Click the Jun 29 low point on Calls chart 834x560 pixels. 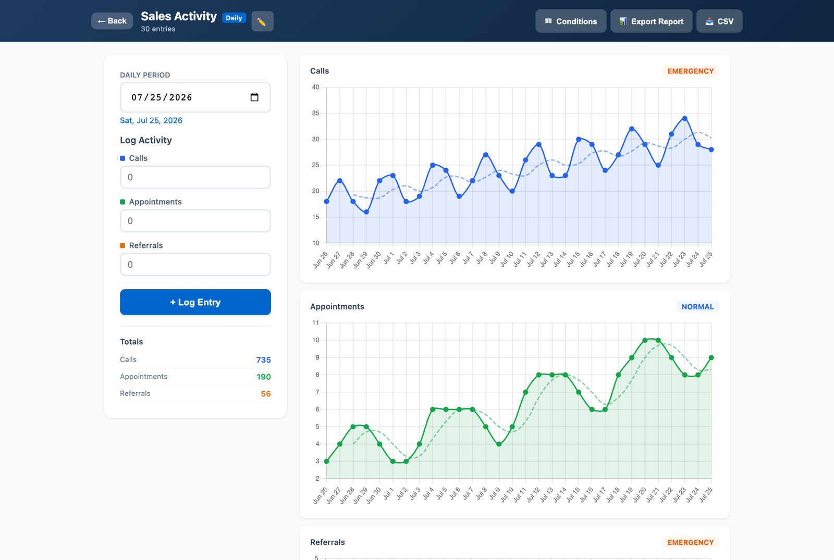point(366,212)
